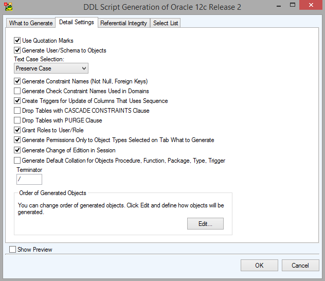Image resolution: width=325 pixels, height=281 pixels.
Task: Toggle Generate Constraint Names checkbox
Action: point(17,81)
